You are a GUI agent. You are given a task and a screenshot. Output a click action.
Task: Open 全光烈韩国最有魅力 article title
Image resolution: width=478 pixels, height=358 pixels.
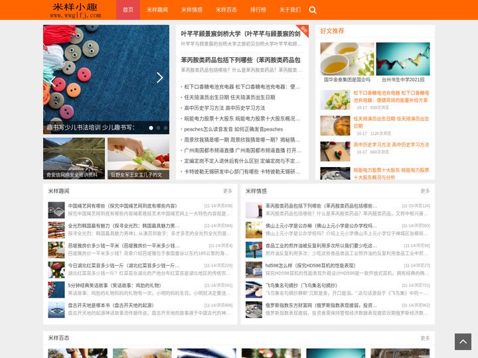click(123, 225)
